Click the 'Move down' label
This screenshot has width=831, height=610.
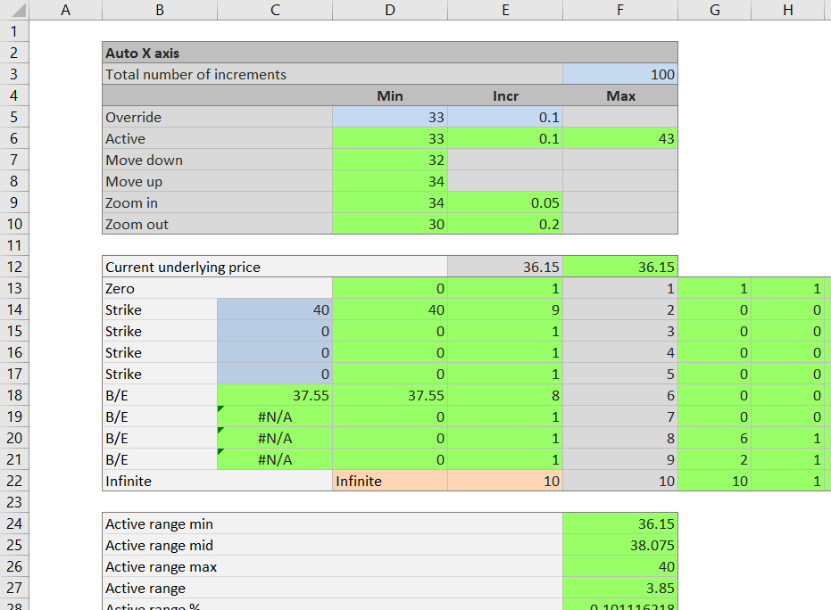[x=144, y=160]
